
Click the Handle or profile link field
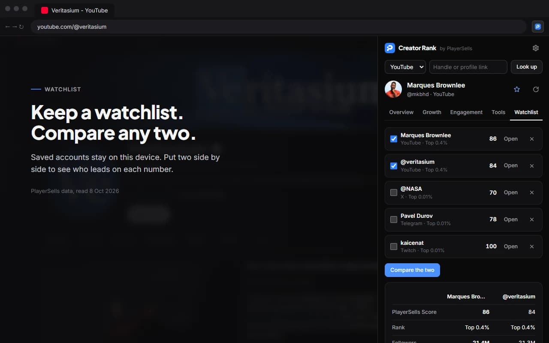coord(468,67)
